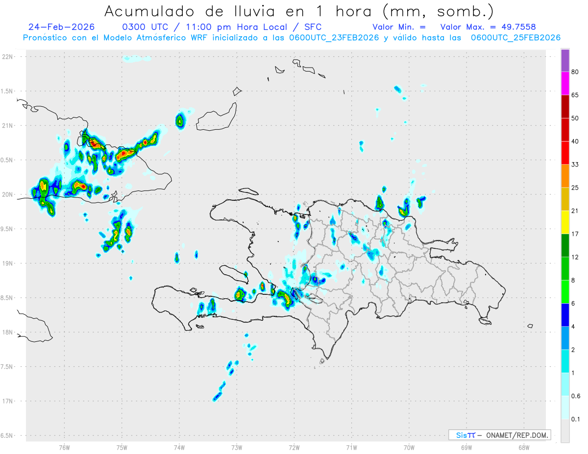588x454 pixels.
Task: Click the legend value "50"
Action: 576,119
